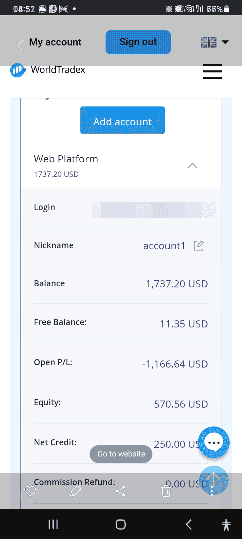Click the WorldTradex brand name
The image size is (242, 539).
coord(58,70)
